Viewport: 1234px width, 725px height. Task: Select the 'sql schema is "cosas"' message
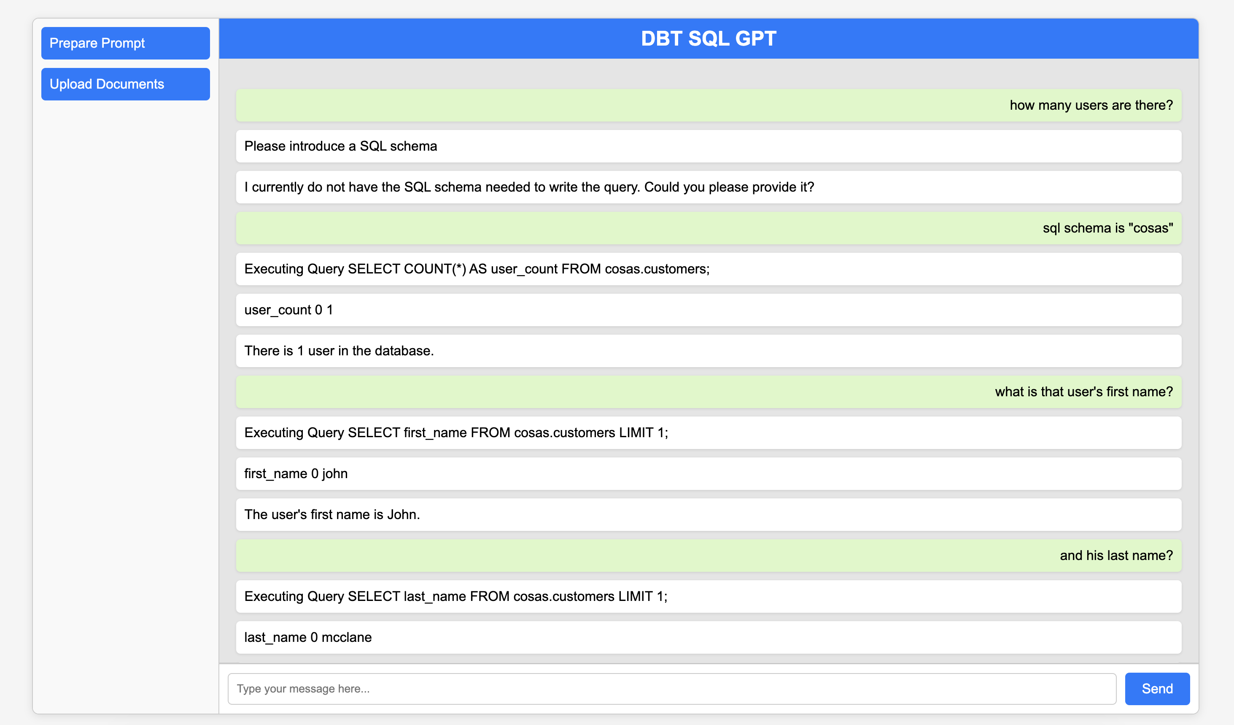click(x=1107, y=228)
